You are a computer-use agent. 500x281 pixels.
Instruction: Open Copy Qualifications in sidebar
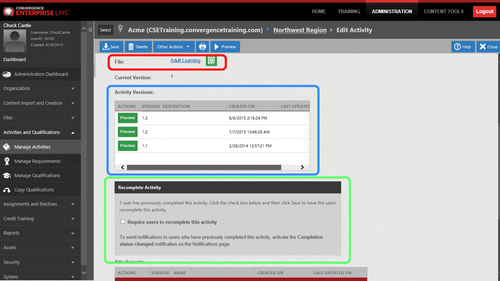[34, 190]
